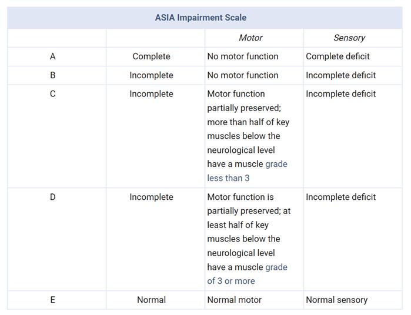411x315 pixels.
Task: Click the "ASIA Impairment Scale" table title
Action: (201, 18)
